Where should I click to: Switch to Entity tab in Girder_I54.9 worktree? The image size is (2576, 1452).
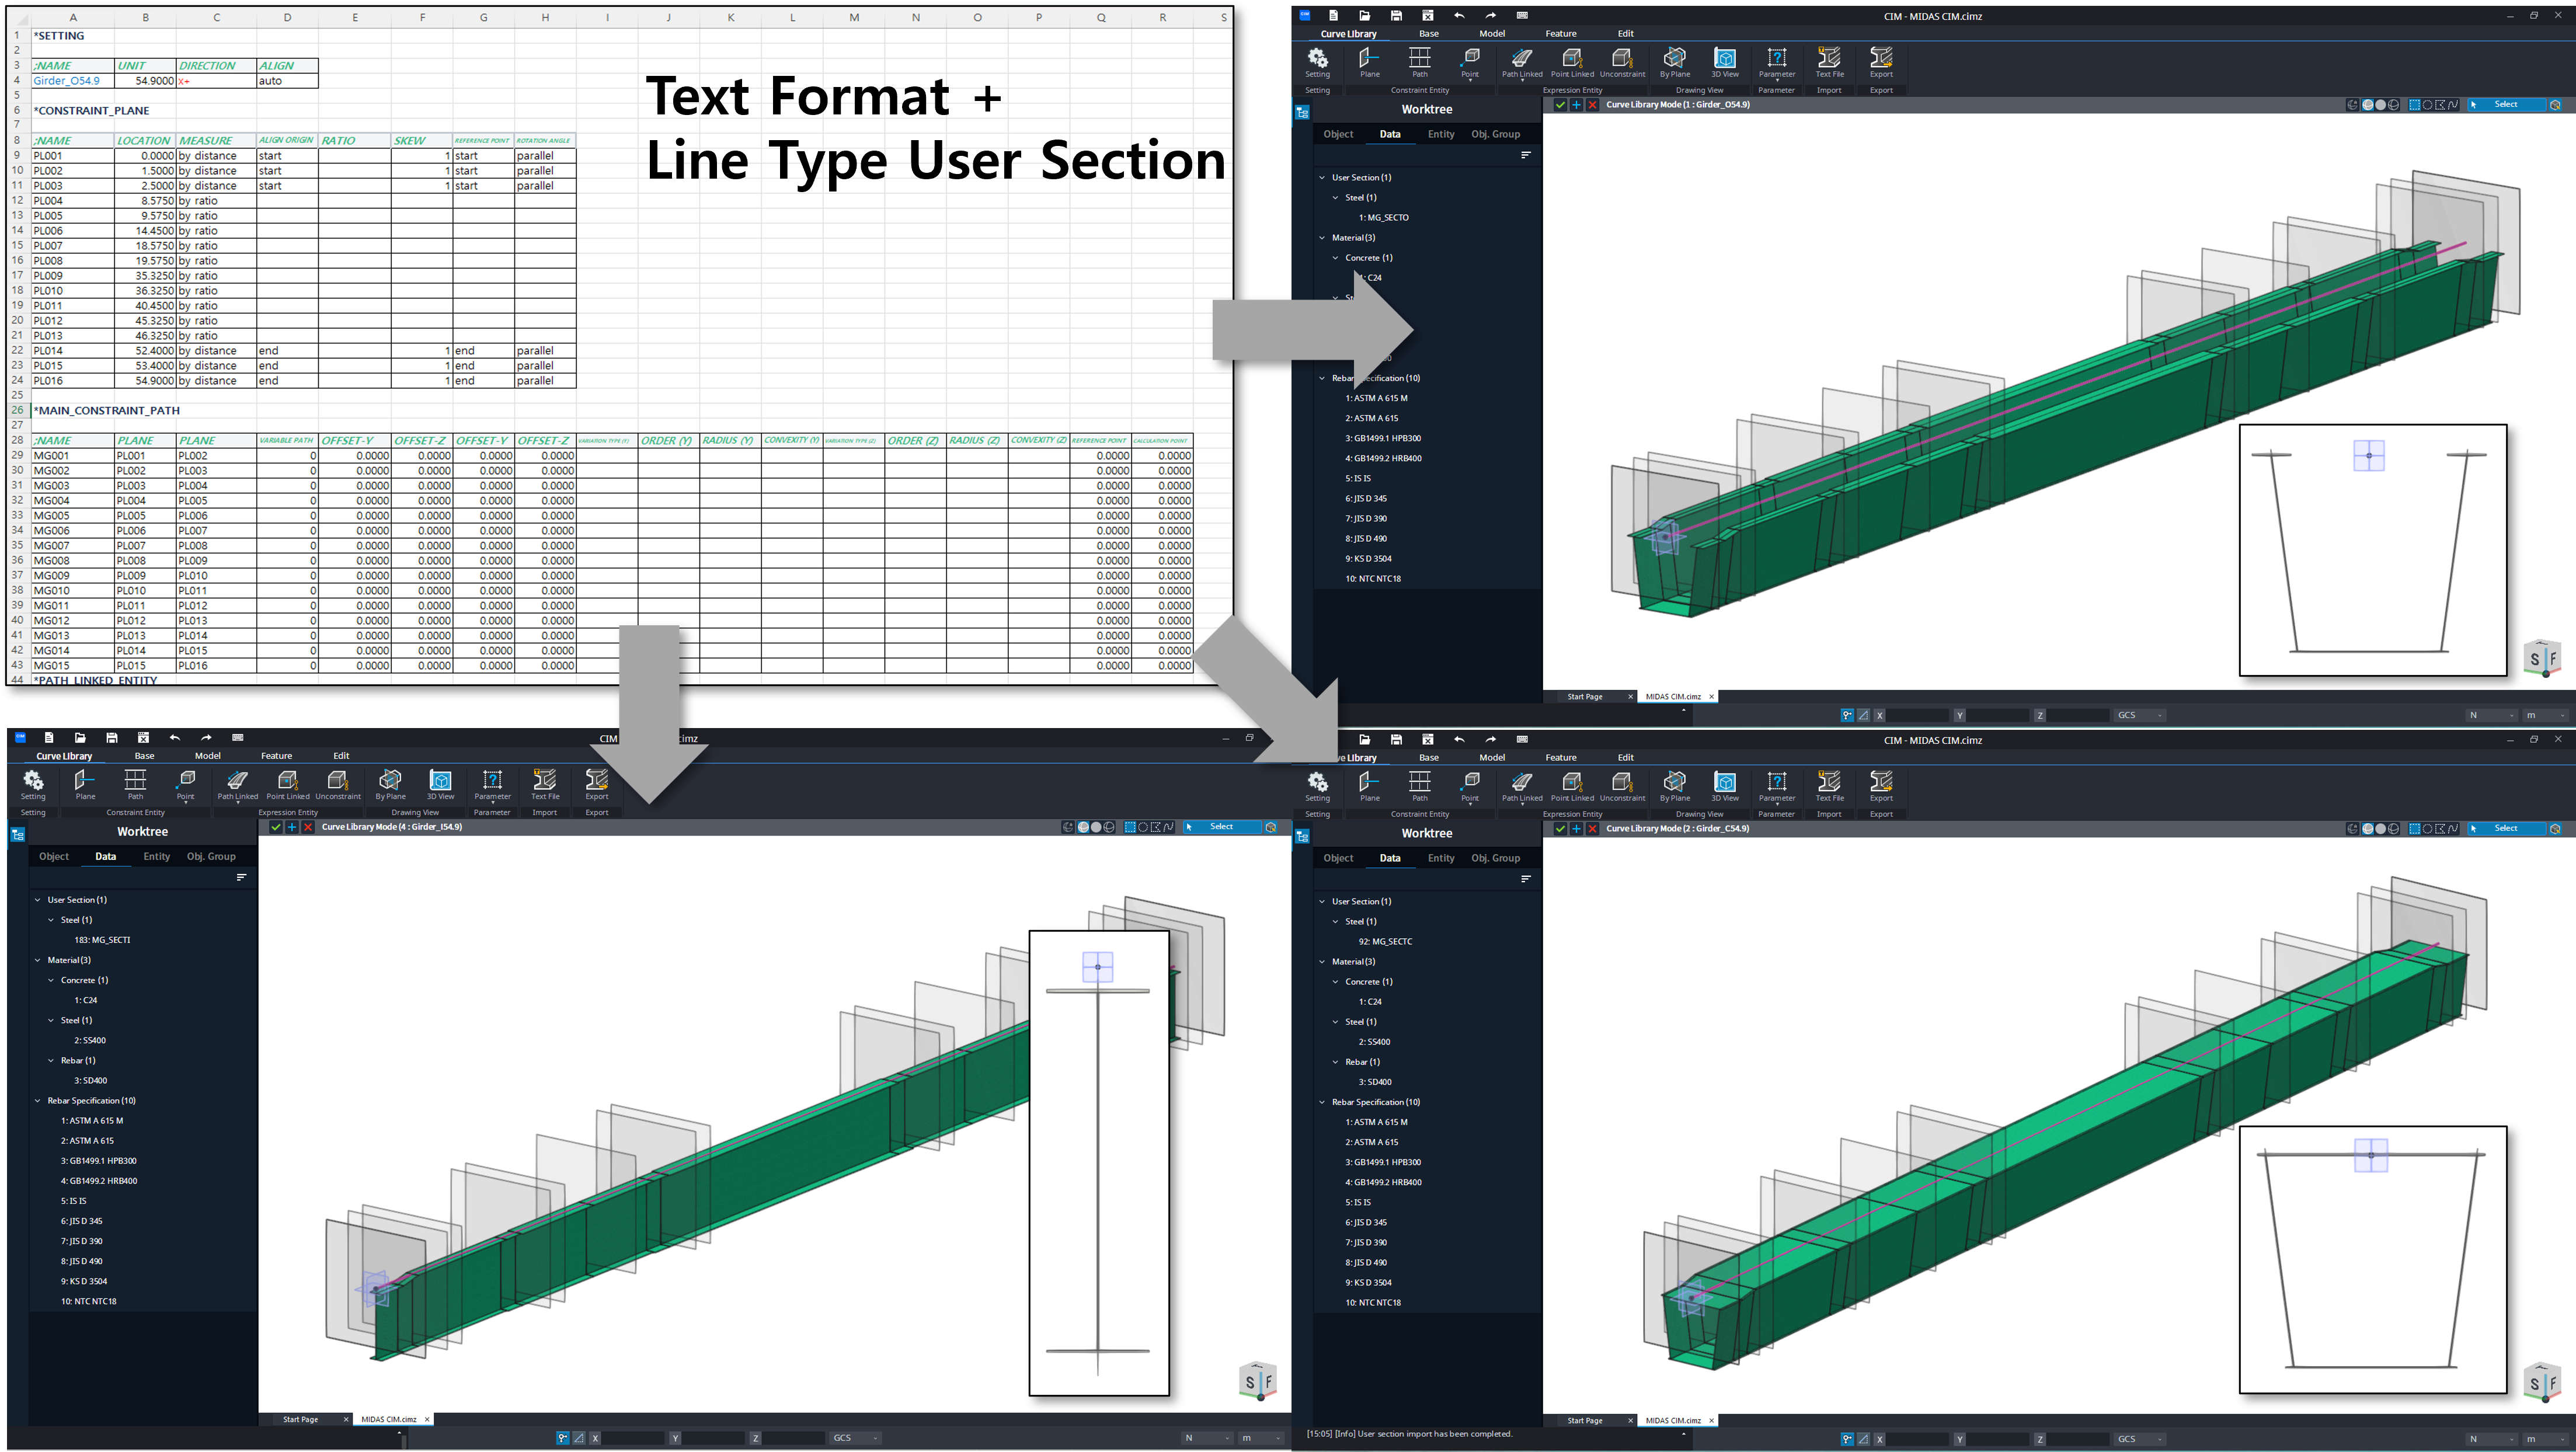[157, 856]
